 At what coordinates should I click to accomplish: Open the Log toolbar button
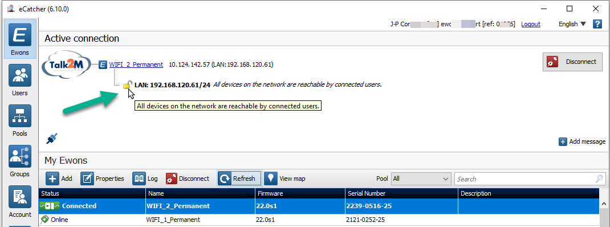click(145, 179)
